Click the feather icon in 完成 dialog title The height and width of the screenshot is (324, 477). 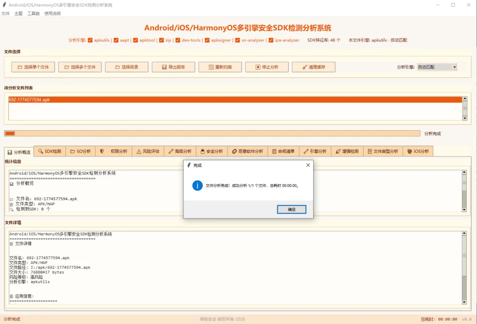point(189,165)
